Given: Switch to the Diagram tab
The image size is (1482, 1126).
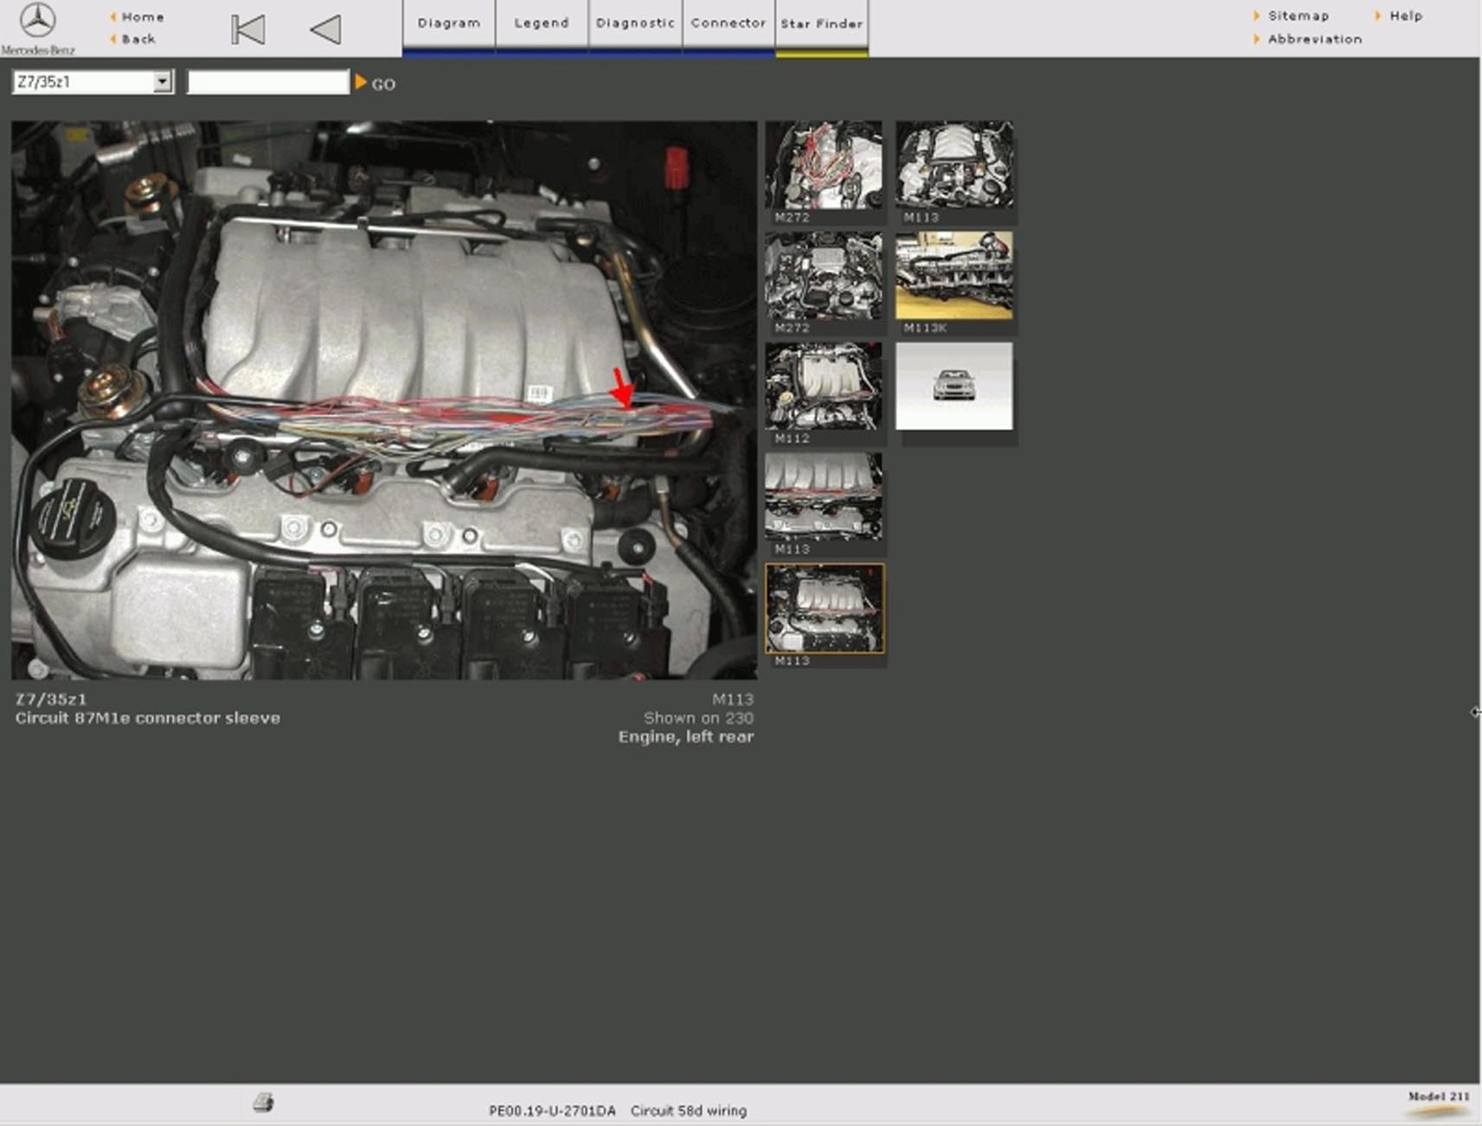Looking at the screenshot, I should [x=448, y=24].
